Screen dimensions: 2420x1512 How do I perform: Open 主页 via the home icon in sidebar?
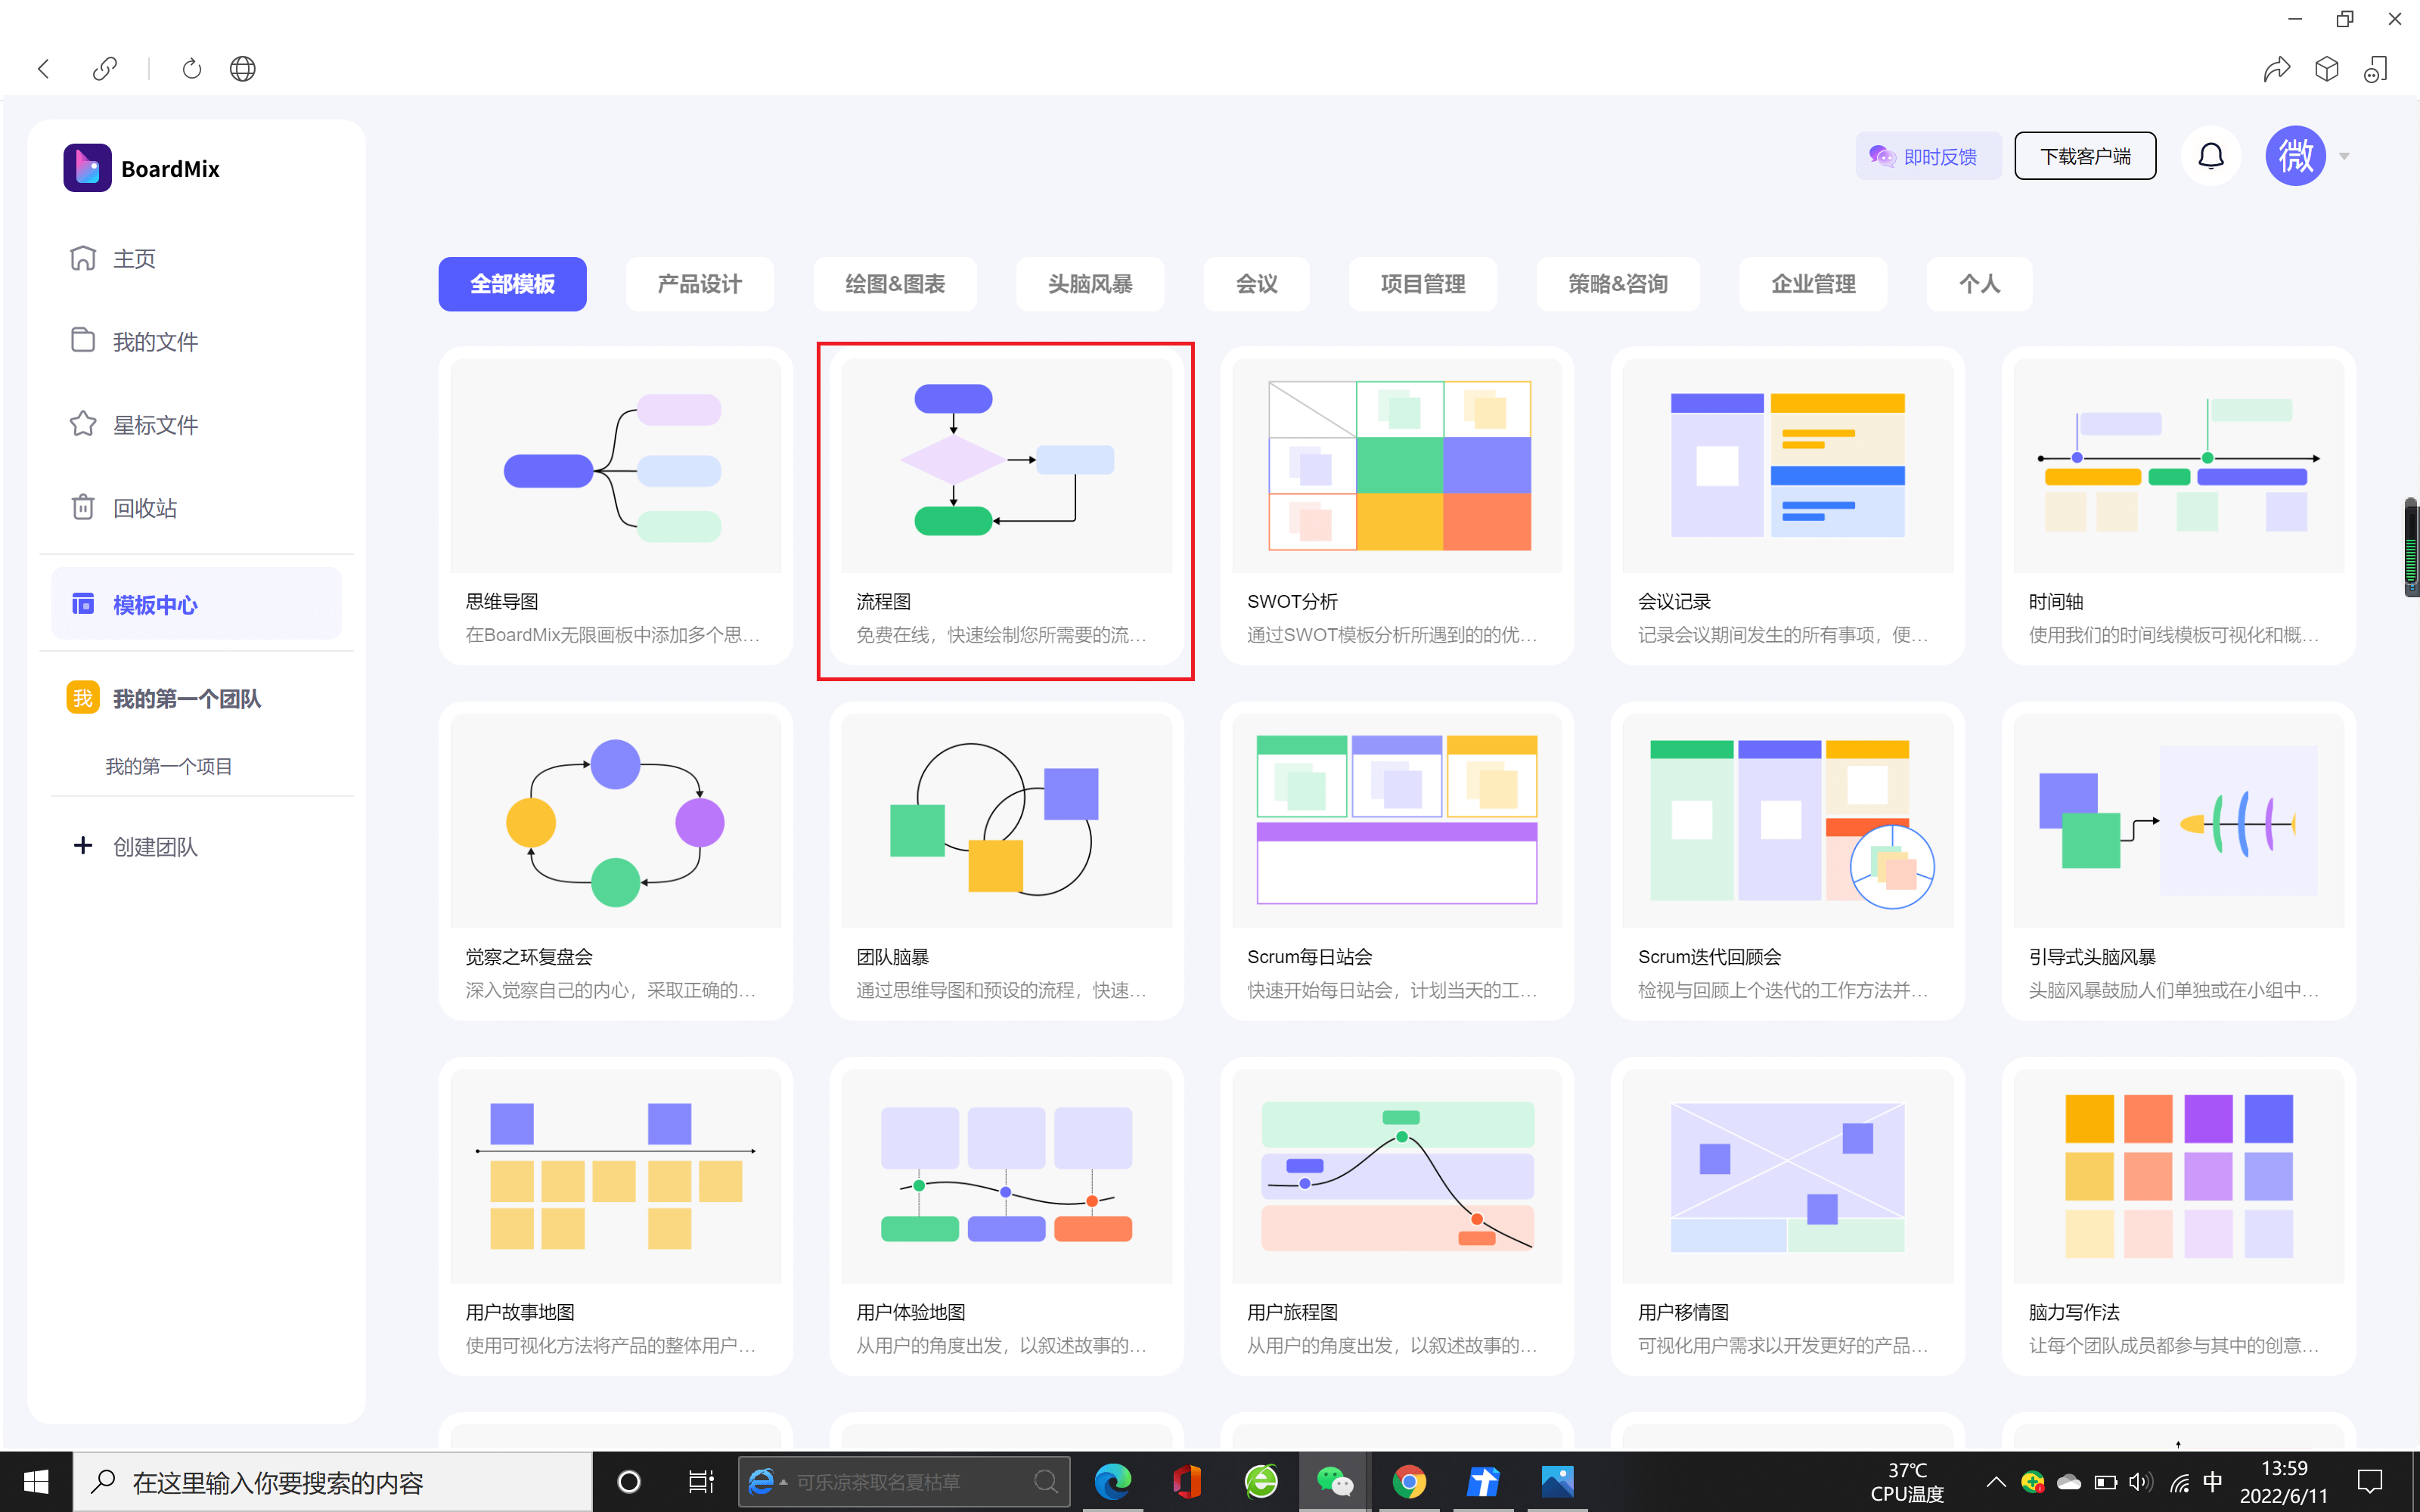[x=84, y=258]
